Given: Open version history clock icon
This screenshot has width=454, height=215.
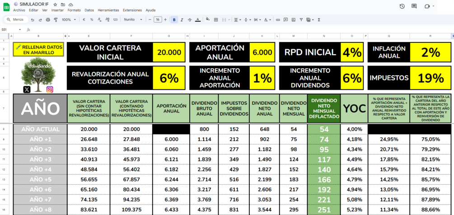Looking at the screenshot, I should [x=402, y=6].
